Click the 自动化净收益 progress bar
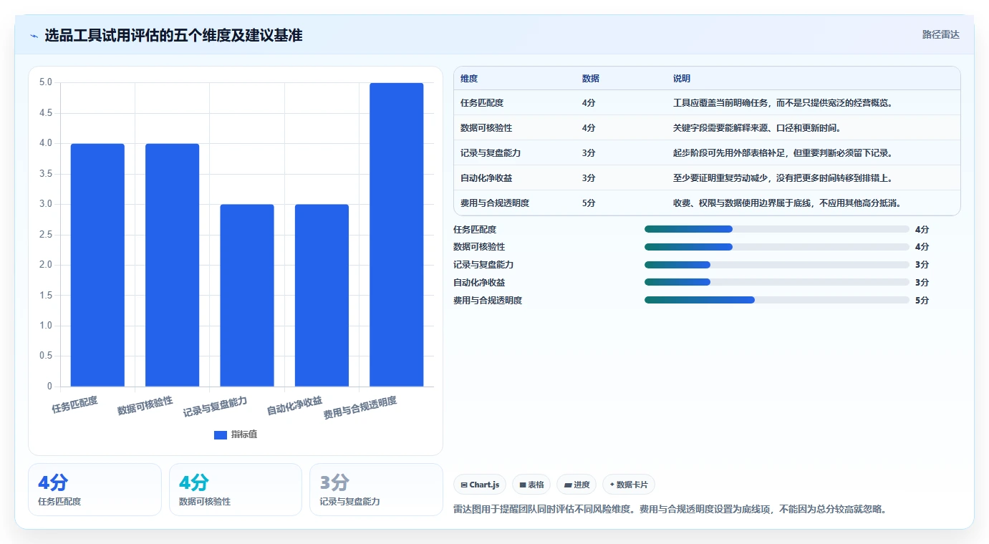 click(x=777, y=282)
